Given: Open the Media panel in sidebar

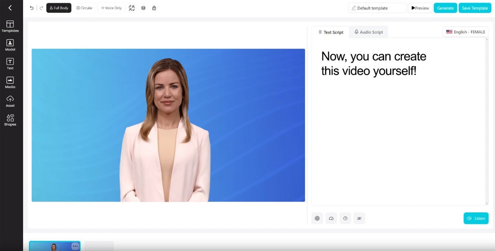Looking at the screenshot, I should [x=10, y=82].
